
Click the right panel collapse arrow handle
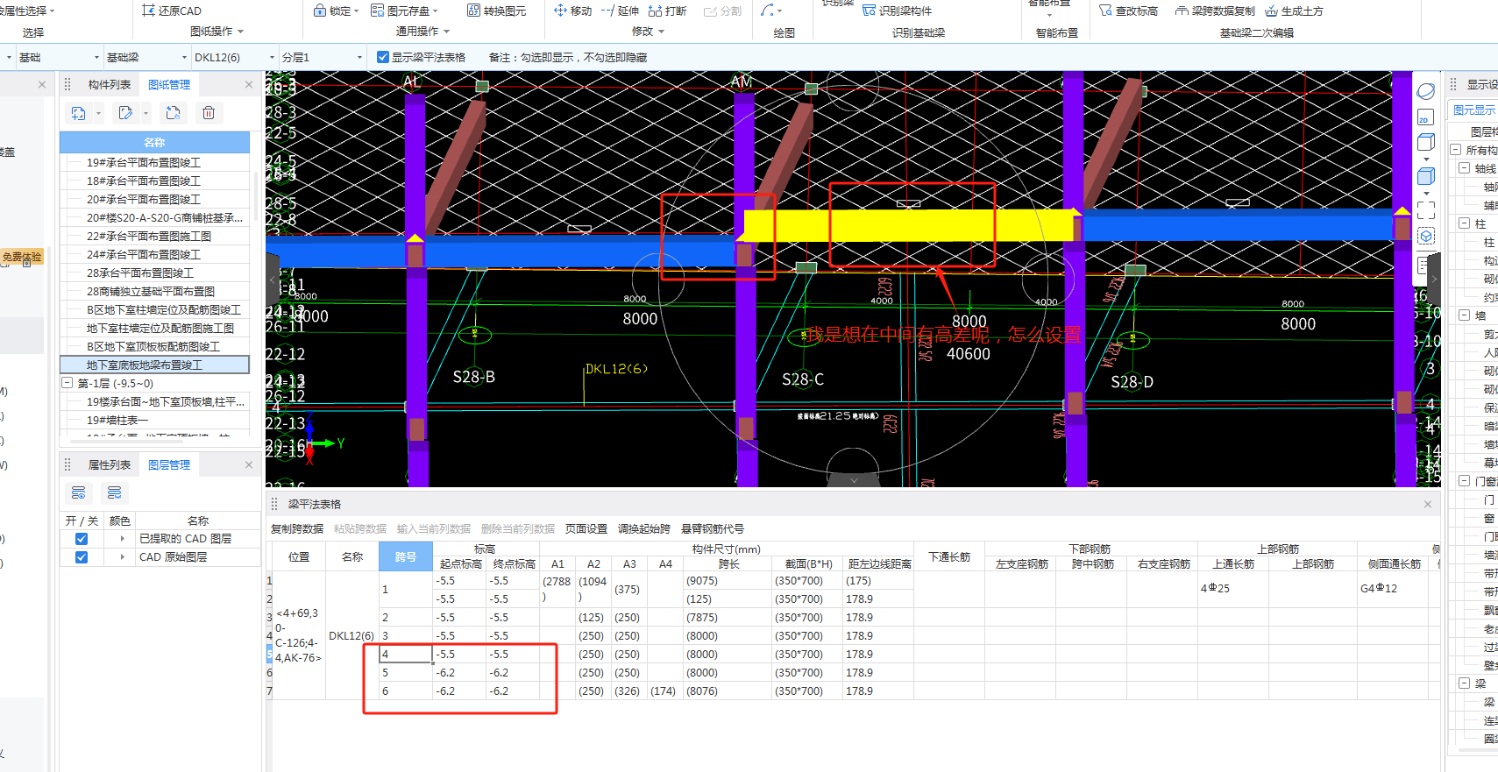1434,280
